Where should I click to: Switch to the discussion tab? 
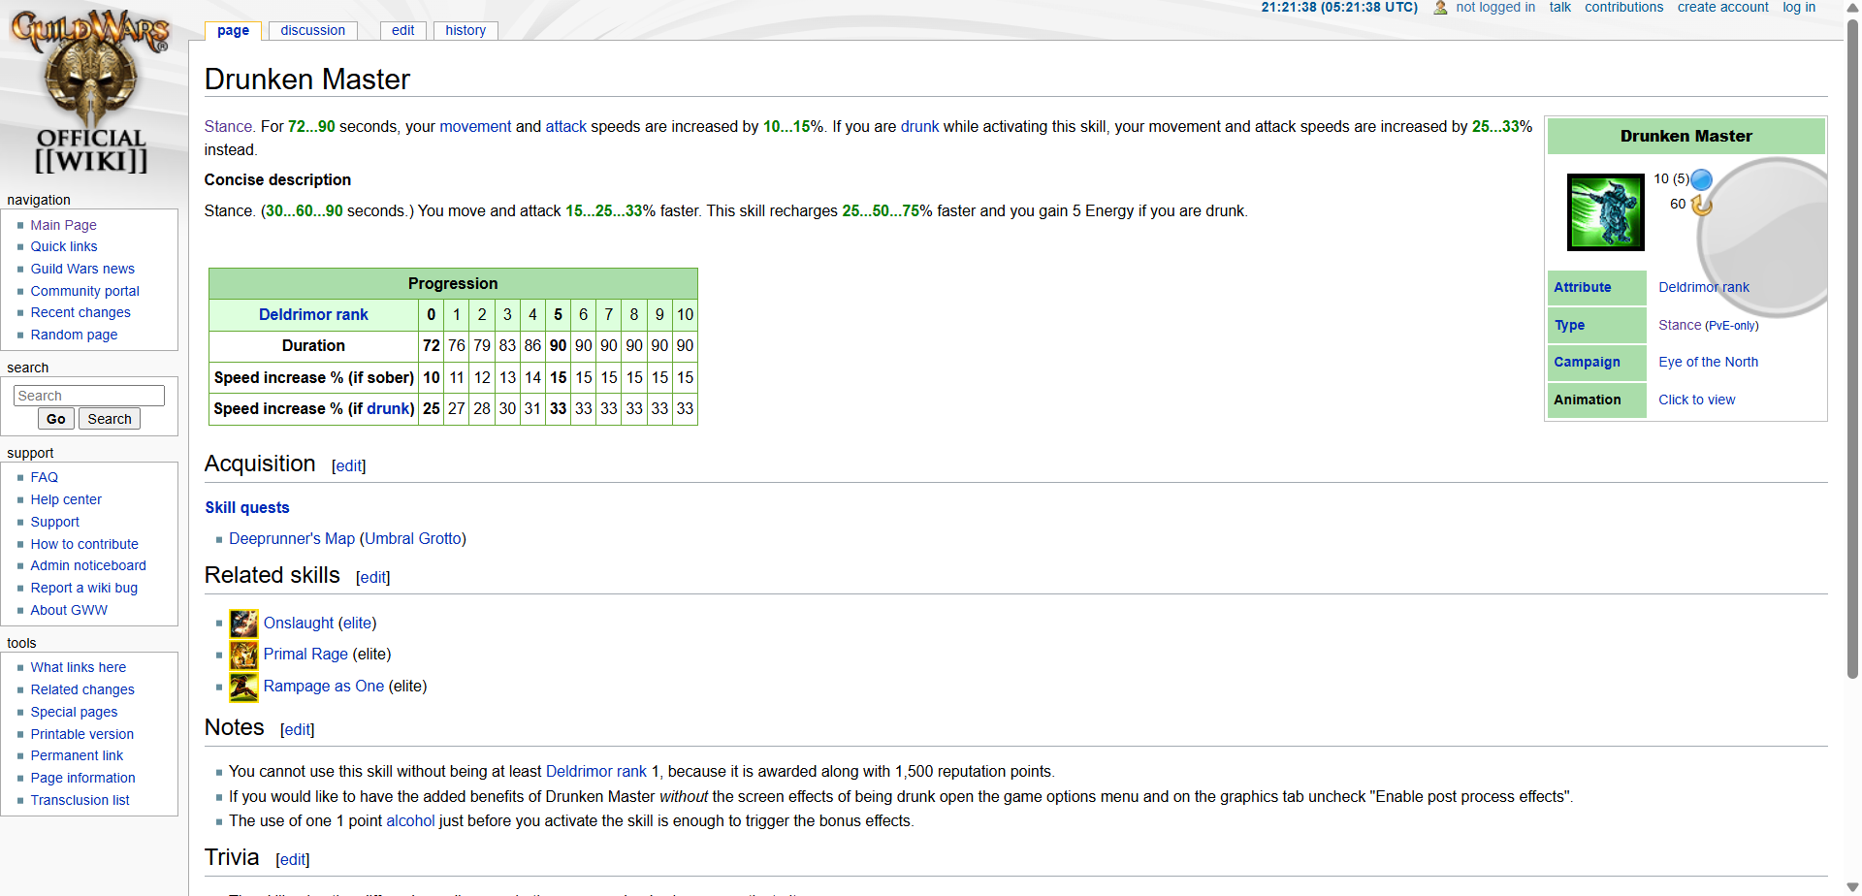click(x=312, y=30)
